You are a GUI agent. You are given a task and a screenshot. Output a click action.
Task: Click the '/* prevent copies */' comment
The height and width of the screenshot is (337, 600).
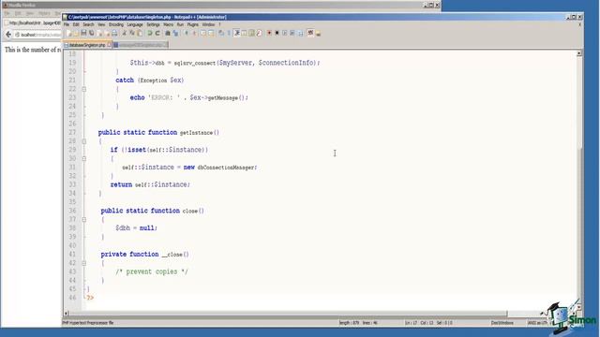coord(152,271)
